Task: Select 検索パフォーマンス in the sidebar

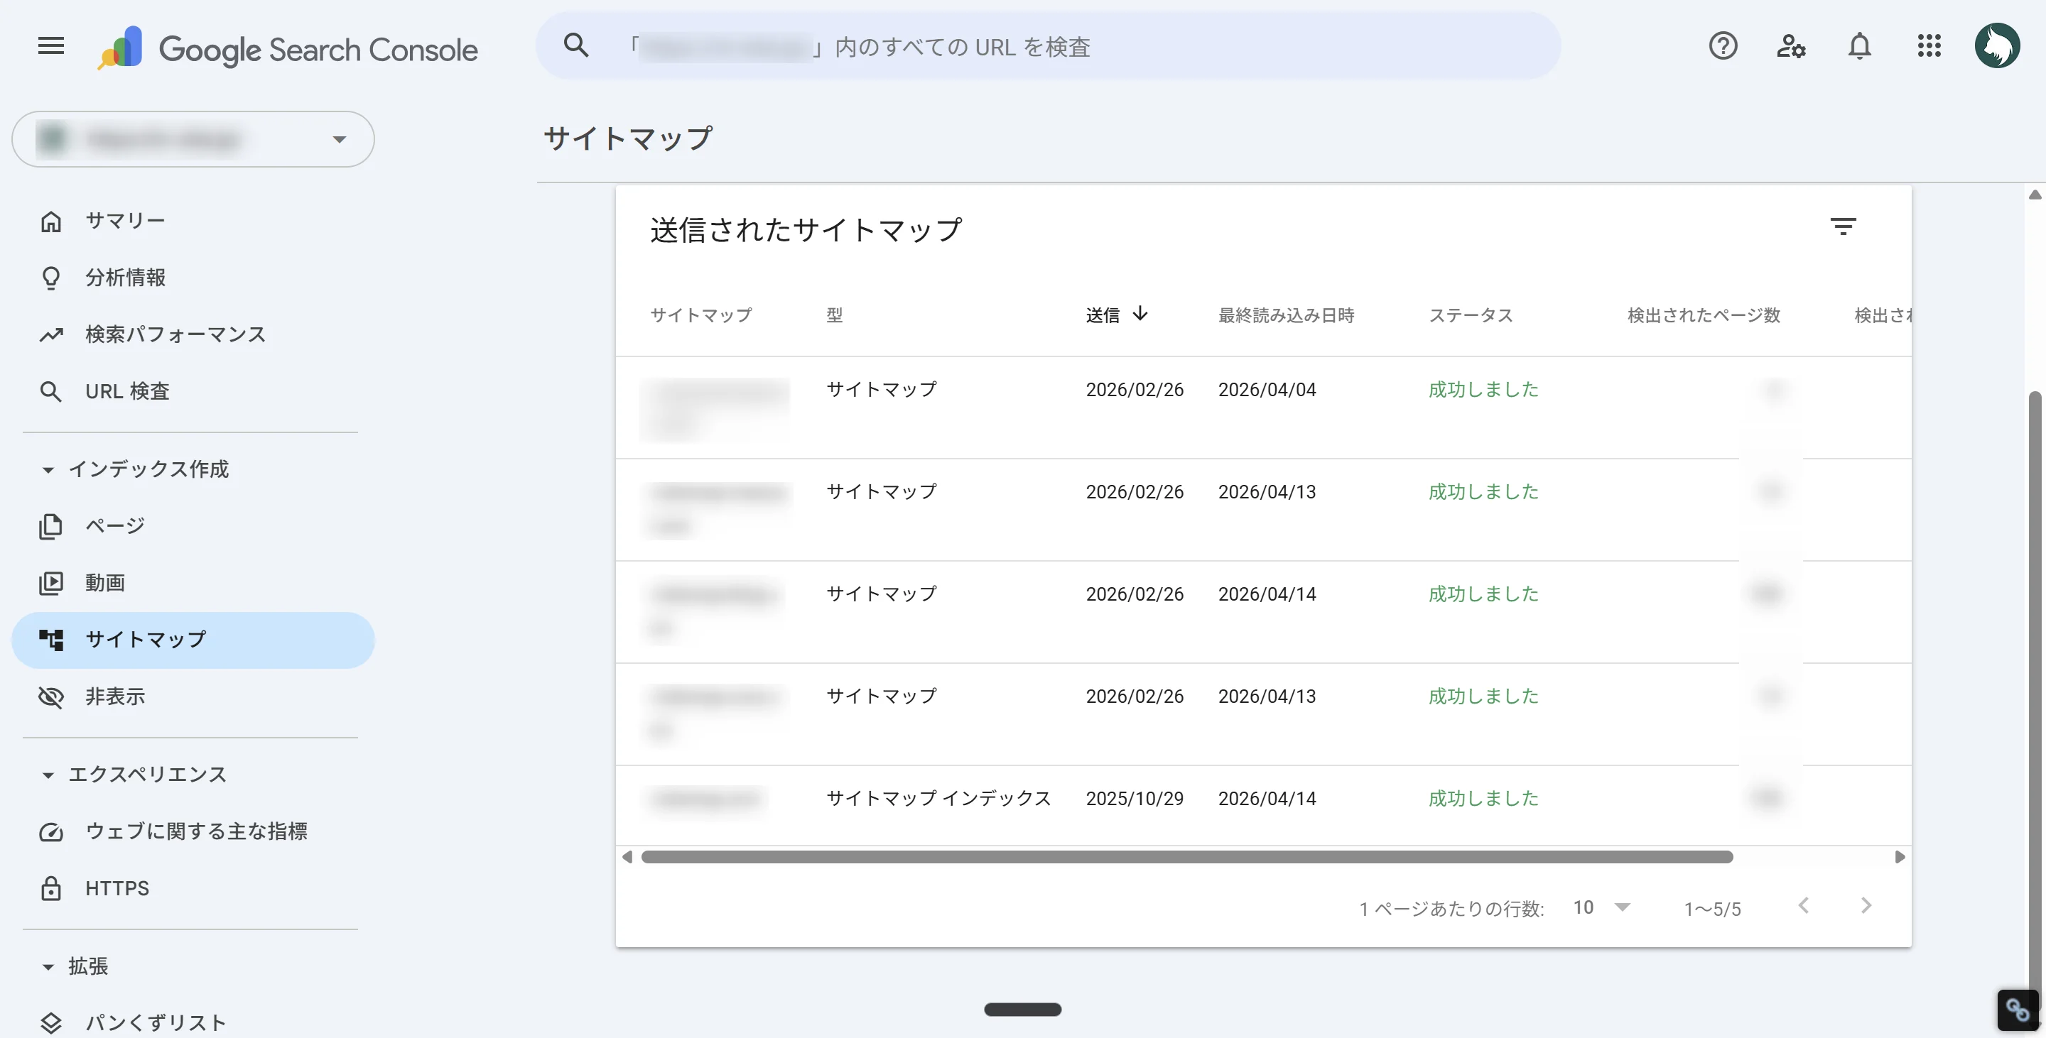Action: click(x=174, y=334)
